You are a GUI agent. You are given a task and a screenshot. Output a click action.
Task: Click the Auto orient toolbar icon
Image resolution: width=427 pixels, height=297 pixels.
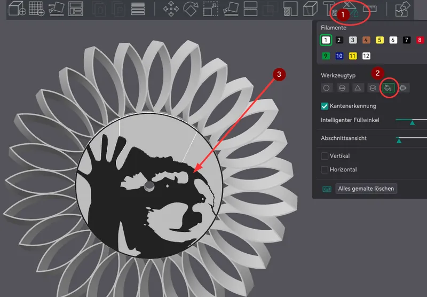57,9
